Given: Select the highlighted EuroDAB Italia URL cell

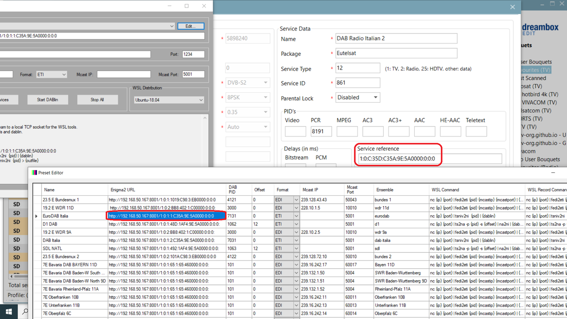Looking at the screenshot, I should (x=167, y=216).
